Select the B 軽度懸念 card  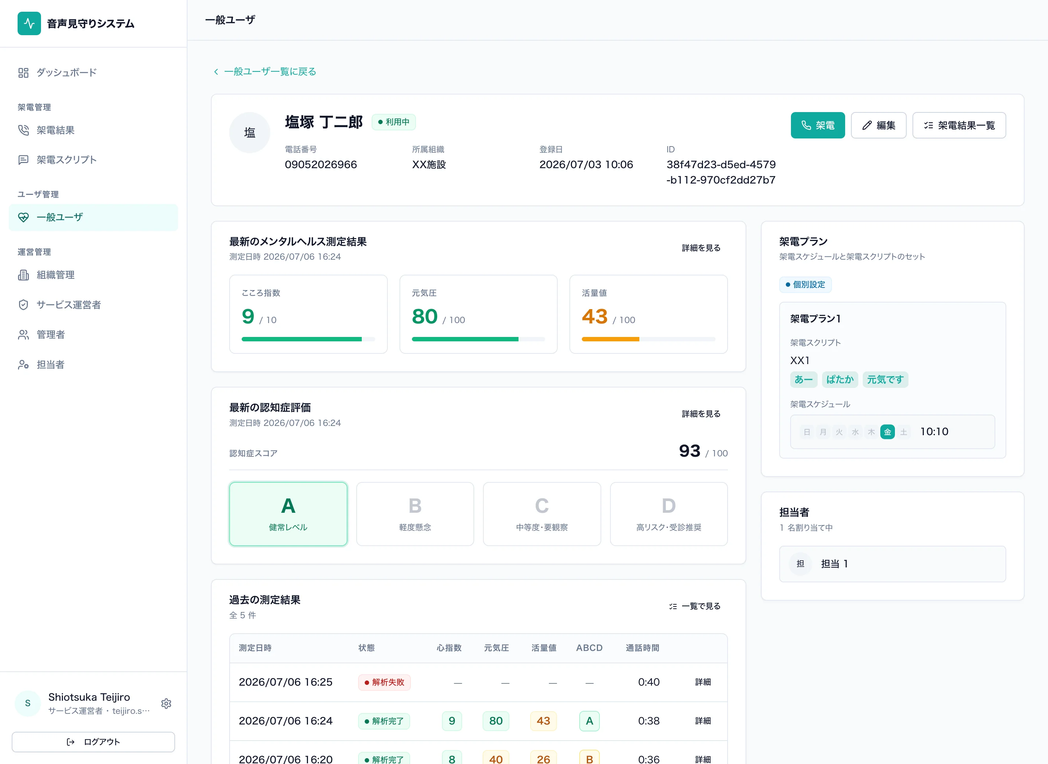coord(415,514)
